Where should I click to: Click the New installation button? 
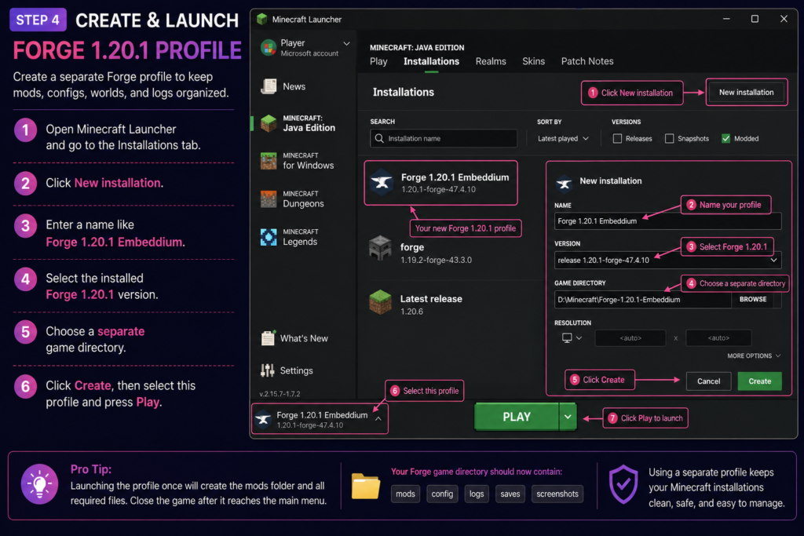coord(746,93)
